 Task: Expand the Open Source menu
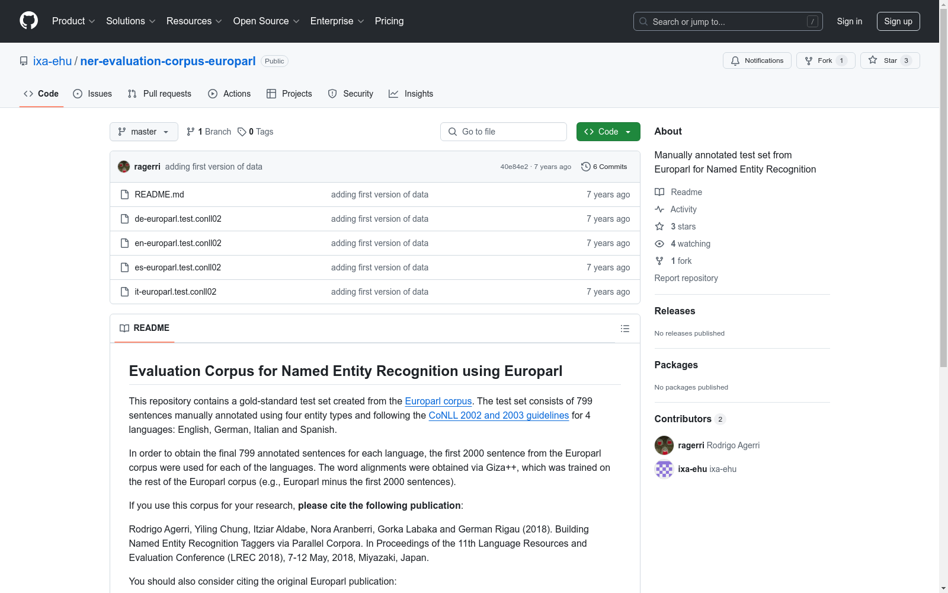[267, 21]
